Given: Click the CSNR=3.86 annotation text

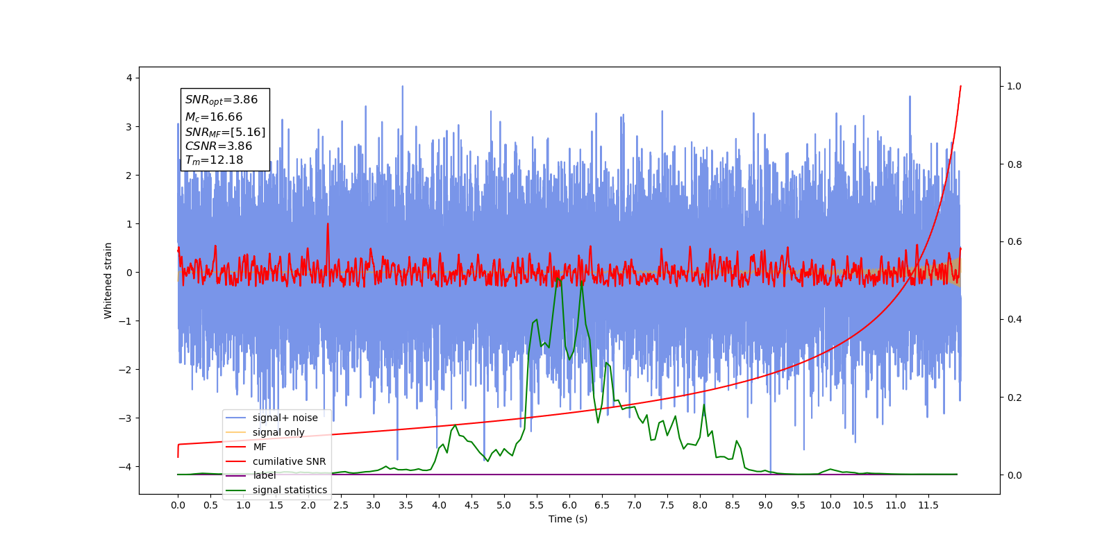Looking at the screenshot, I should (x=219, y=146).
